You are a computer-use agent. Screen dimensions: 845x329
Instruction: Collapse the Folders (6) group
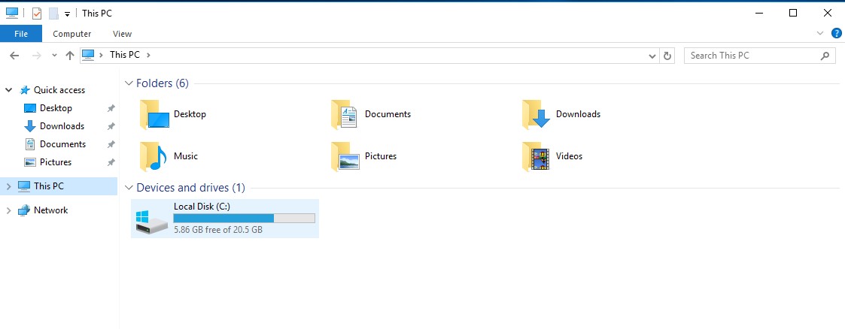click(x=129, y=83)
